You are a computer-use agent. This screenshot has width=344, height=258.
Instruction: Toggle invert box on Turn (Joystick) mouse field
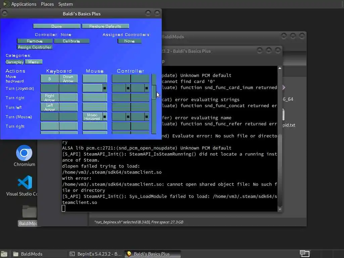[105, 88]
